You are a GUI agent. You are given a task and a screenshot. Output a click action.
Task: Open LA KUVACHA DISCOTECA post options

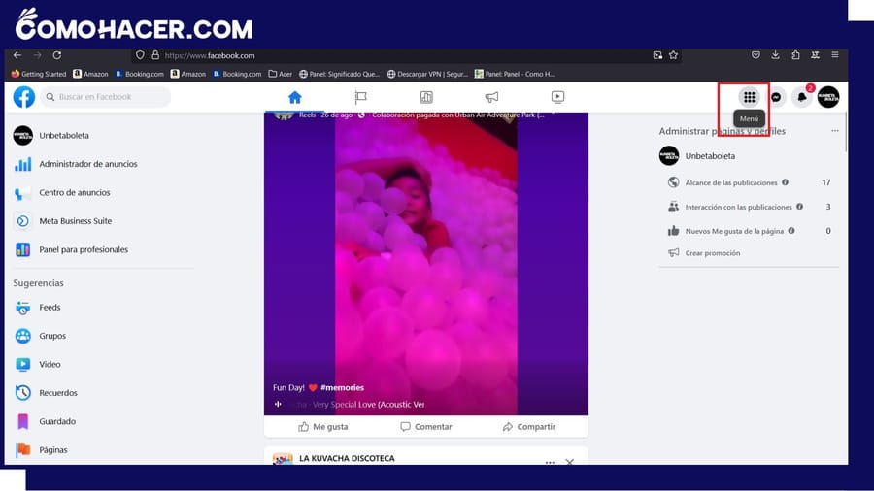[x=551, y=462]
